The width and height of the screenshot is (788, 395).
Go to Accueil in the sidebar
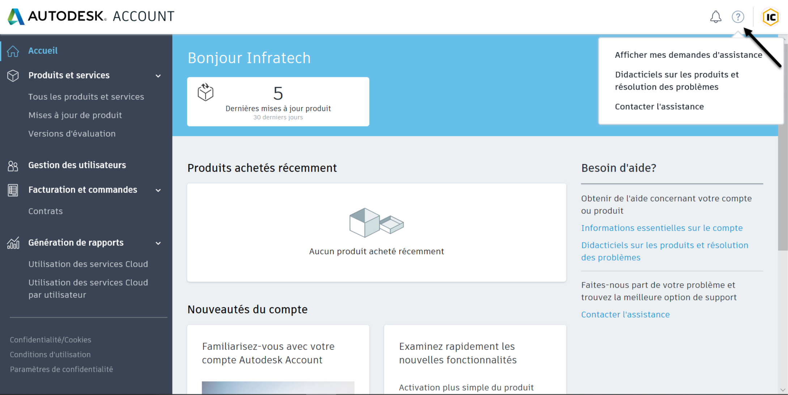43,51
